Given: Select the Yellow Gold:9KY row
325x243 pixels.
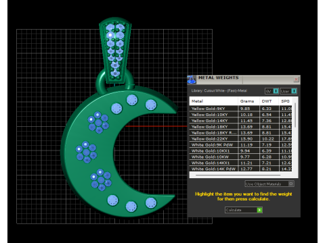Looking at the screenshot, I should [240, 109].
